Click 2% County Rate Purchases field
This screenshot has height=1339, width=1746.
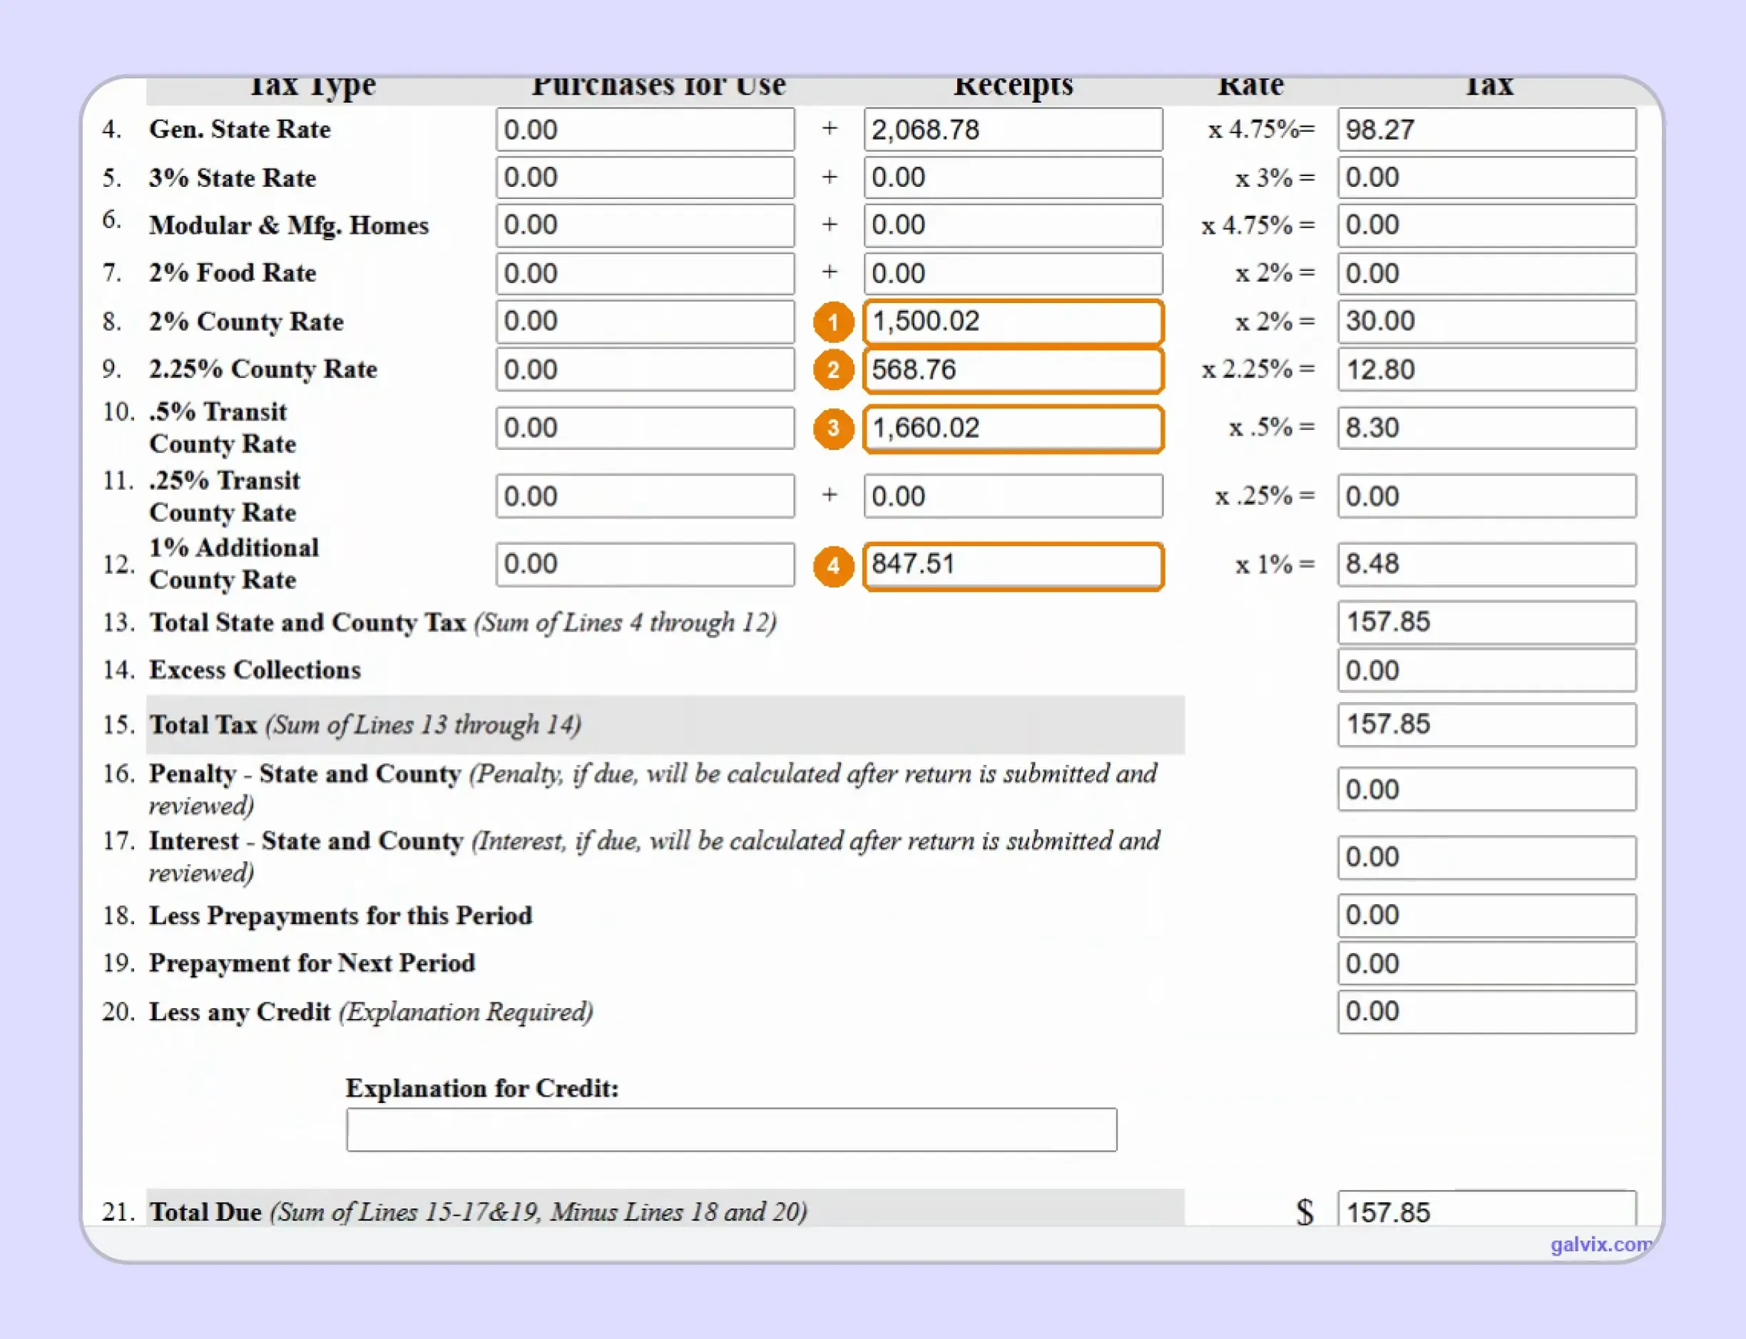[x=645, y=322]
